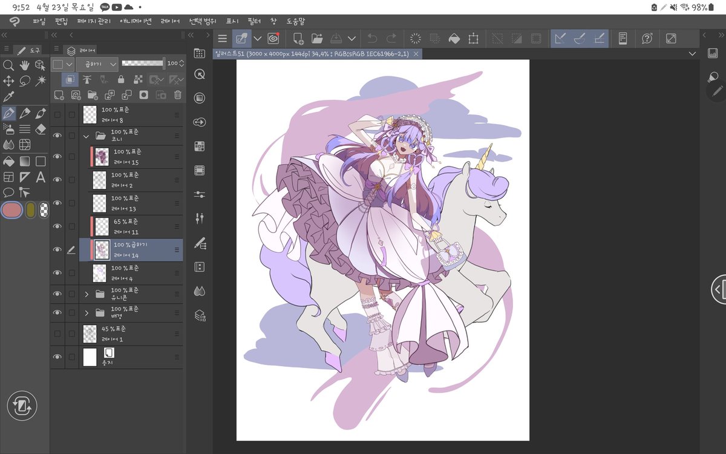
Task: Open the 레이어 menu
Action: click(170, 21)
